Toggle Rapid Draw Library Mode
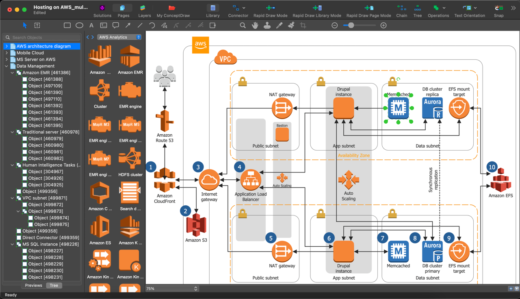 (317, 11)
